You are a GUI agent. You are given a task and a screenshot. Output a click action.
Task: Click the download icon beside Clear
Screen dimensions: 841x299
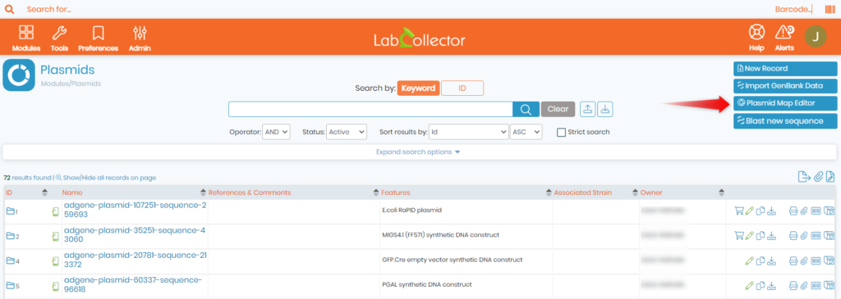point(605,109)
